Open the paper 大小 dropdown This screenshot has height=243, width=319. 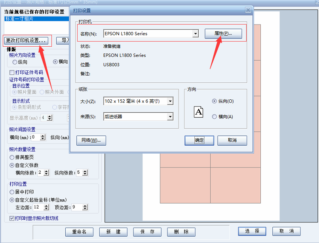click(x=170, y=101)
